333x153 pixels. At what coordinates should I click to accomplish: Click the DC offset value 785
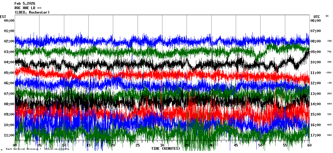point(329,41)
